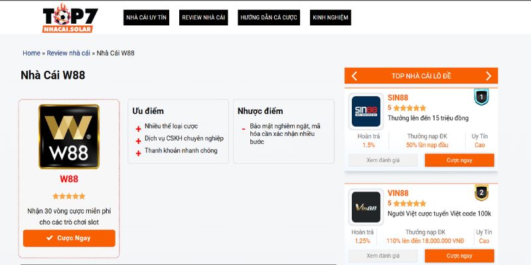Click Cược ngay for SIN88
The height and width of the screenshot is (265, 531).
459,160
